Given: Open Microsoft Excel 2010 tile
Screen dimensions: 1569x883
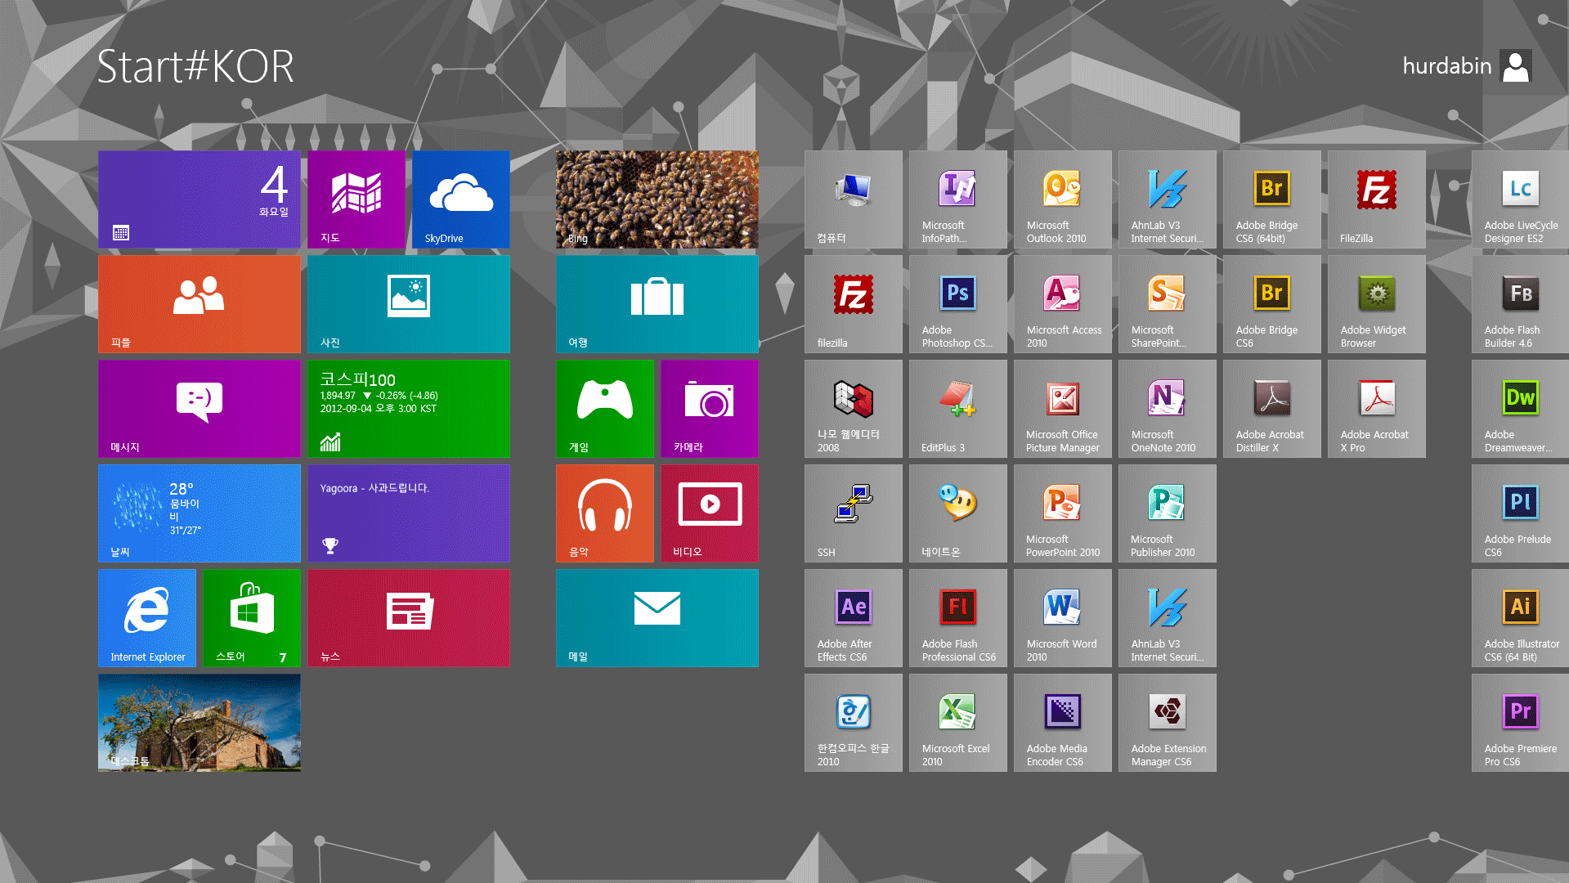Looking at the screenshot, I should (x=957, y=722).
